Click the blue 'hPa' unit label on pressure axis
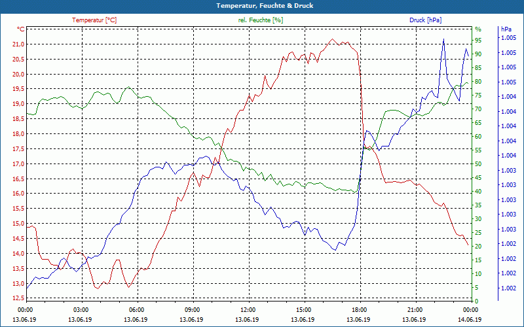The width and height of the screenshot is (524, 327). [x=506, y=29]
